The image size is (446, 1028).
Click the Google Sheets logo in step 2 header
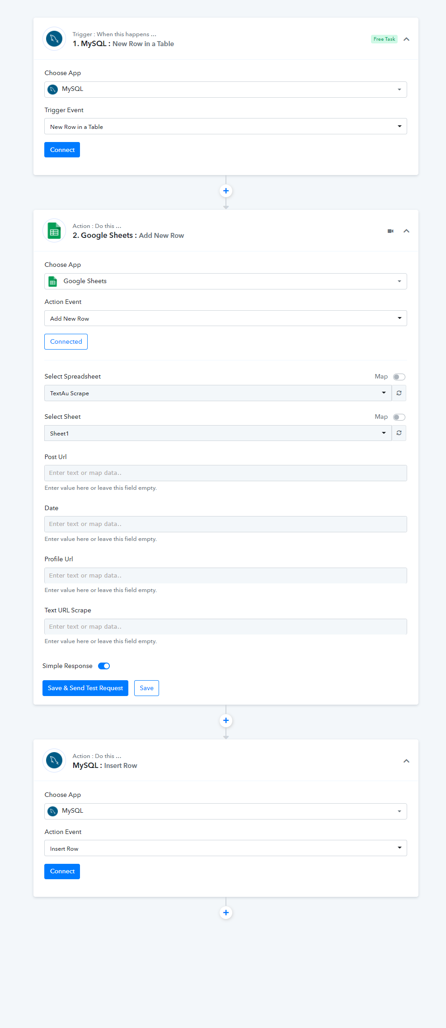(x=54, y=231)
